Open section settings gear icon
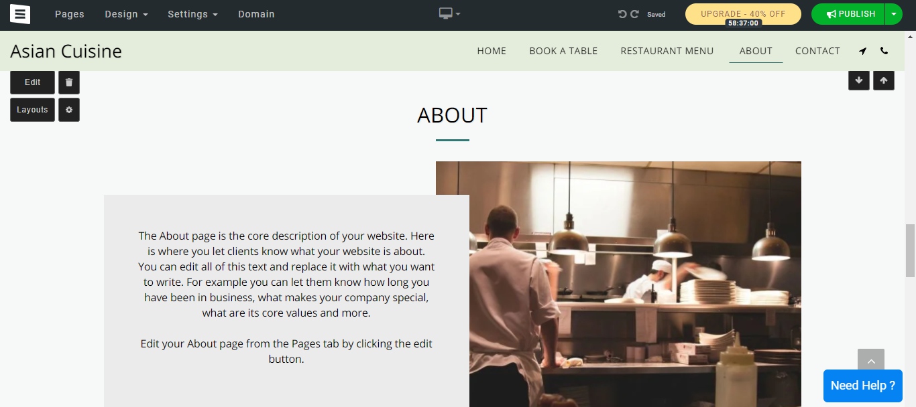Screen dimensions: 916x407 [69, 110]
